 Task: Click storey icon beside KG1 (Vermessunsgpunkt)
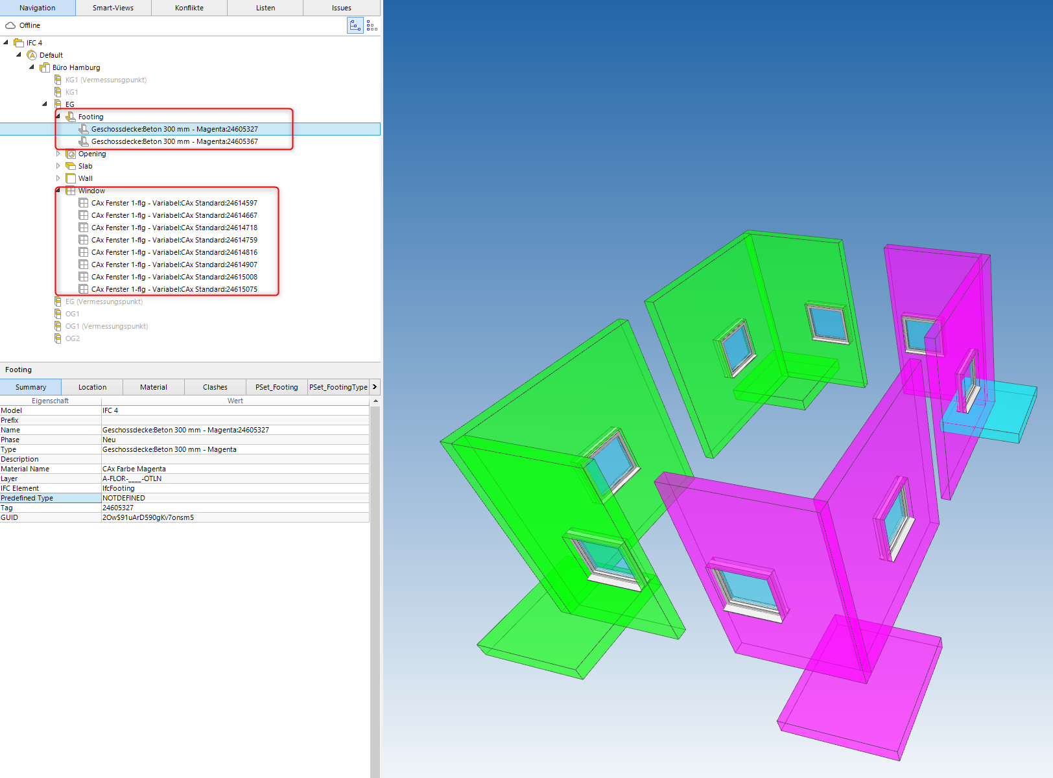click(58, 80)
